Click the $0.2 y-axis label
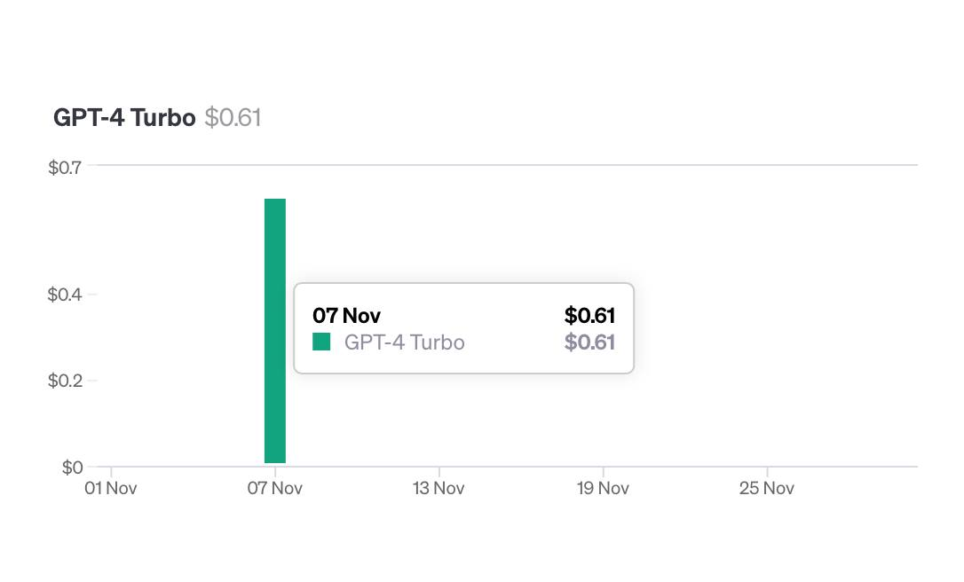 click(x=67, y=381)
